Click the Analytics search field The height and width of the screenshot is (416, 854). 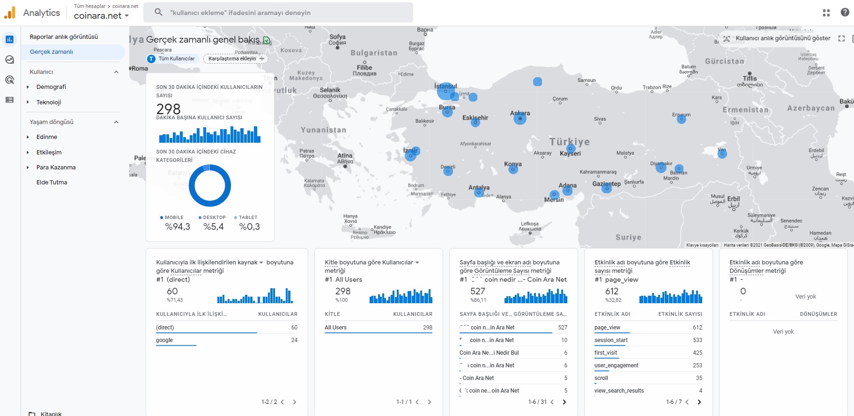[x=278, y=13]
